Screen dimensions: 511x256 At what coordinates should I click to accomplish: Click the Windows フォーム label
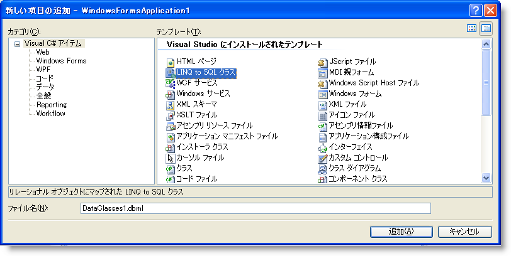coord(355,94)
